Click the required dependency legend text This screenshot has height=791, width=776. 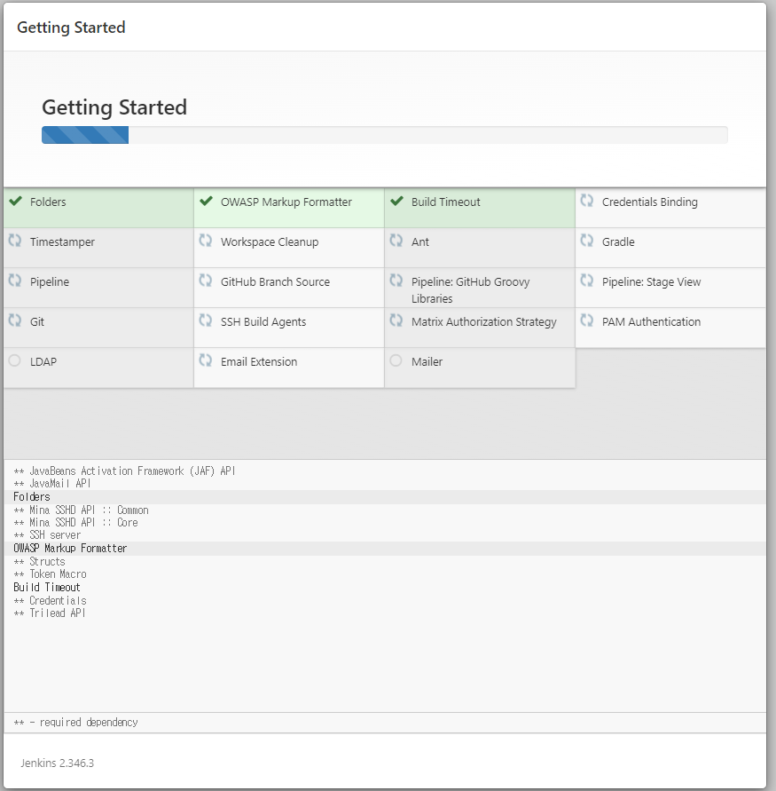tap(76, 723)
